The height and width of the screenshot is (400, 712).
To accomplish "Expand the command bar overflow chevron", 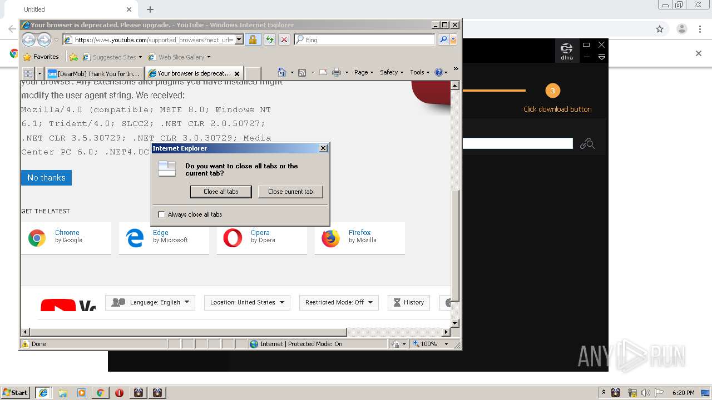I will tap(456, 69).
